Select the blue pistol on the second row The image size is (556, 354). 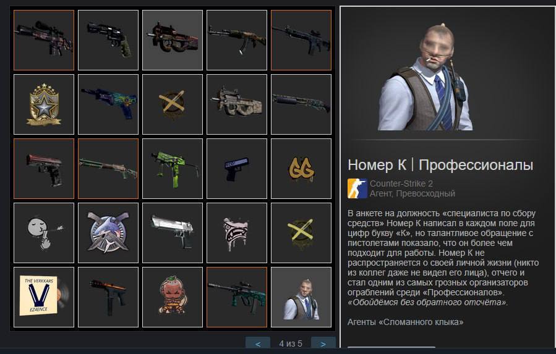108,104
